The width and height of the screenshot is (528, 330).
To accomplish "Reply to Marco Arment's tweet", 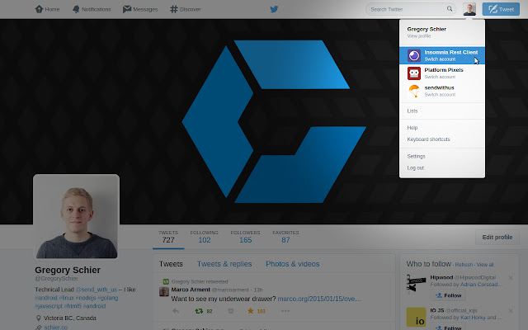I will point(176,311).
